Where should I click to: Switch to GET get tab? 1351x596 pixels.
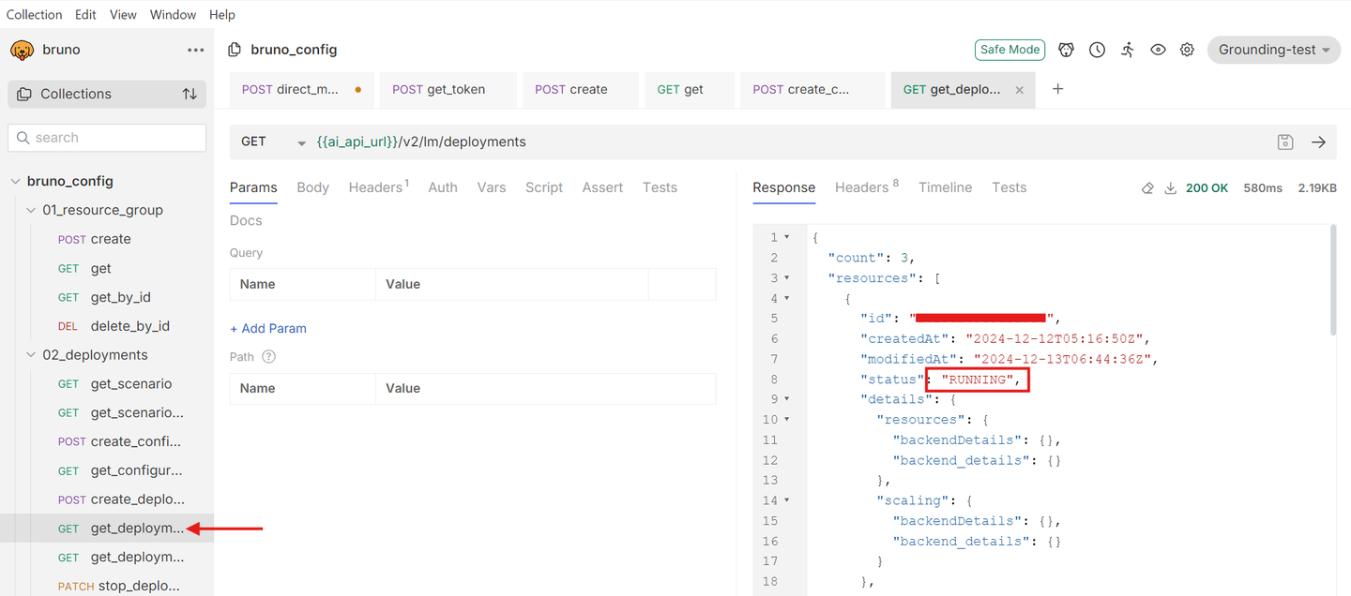point(690,90)
